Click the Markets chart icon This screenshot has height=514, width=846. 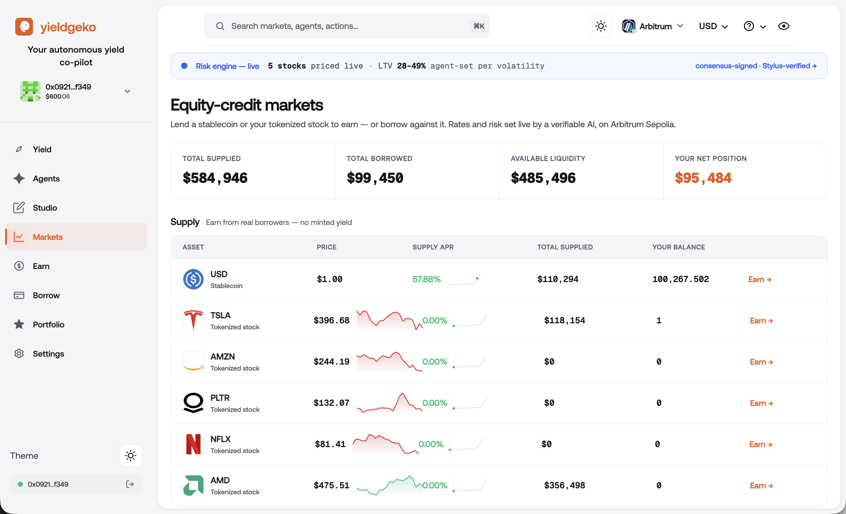(19, 237)
